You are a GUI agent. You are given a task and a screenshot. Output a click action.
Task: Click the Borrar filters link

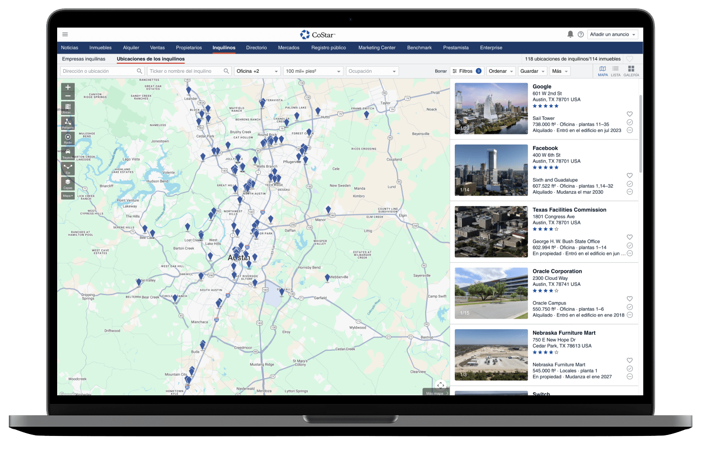click(440, 71)
